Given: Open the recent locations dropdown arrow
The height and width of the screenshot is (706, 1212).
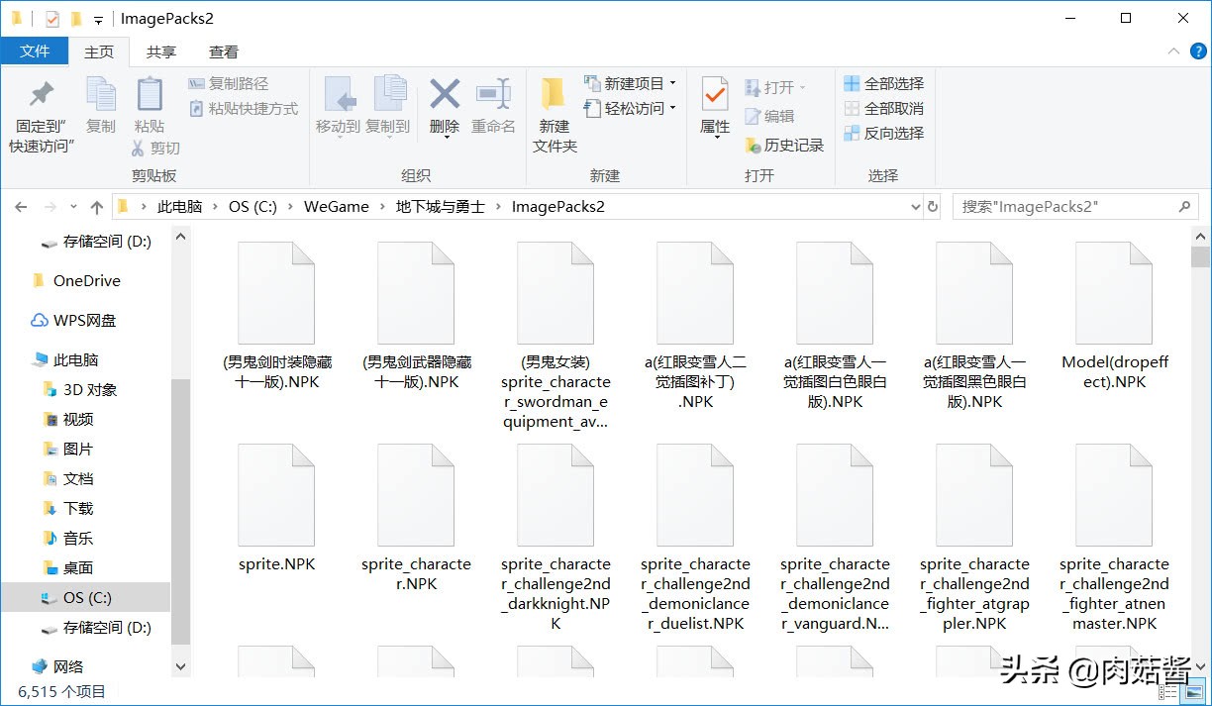Looking at the screenshot, I should [74, 207].
